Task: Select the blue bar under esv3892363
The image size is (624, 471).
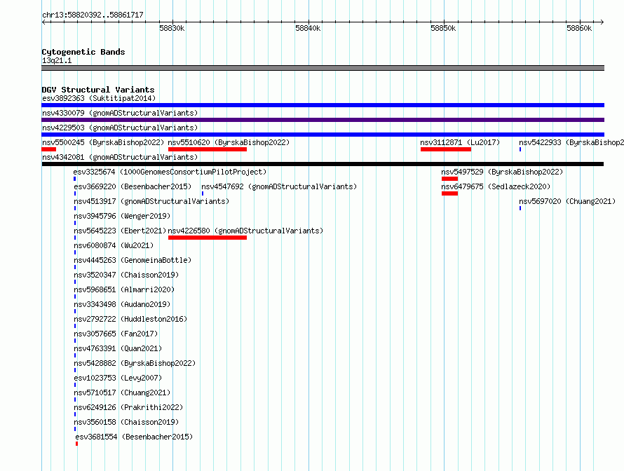Action: (x=323, y=105)
